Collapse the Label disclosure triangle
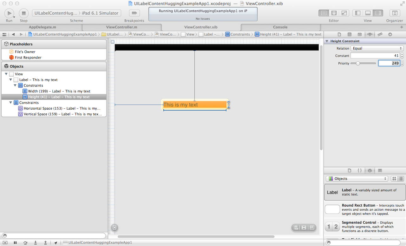406x246 pixels. 10,80
